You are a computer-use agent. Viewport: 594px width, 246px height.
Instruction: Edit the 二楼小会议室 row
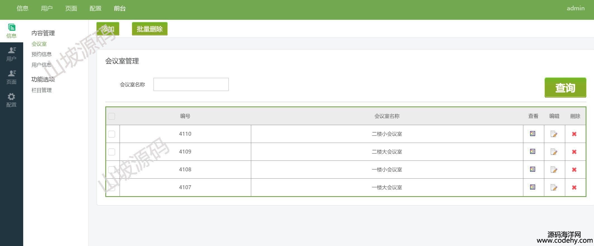[x=554, y=134]
